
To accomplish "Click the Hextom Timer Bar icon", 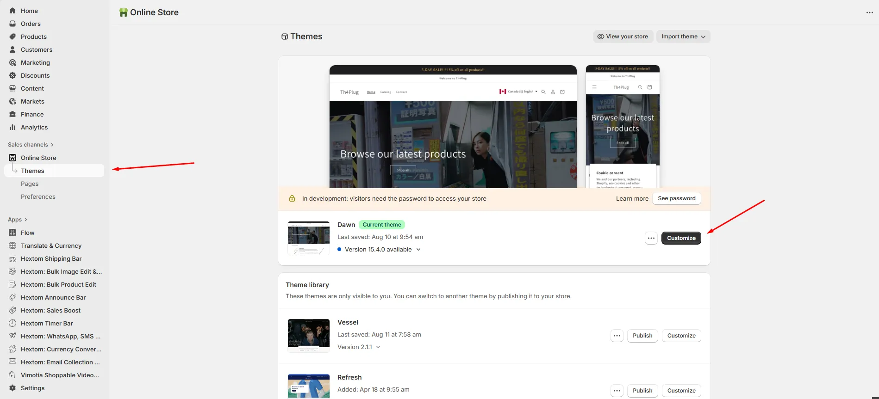I will pyautogui.click(x=12, y=323).
